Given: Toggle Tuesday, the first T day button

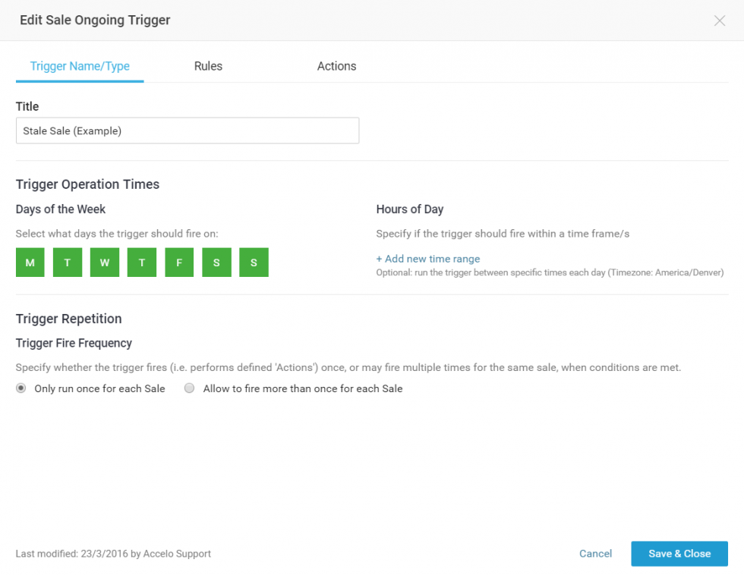Looking at the screenshot, I should point(68,262).
